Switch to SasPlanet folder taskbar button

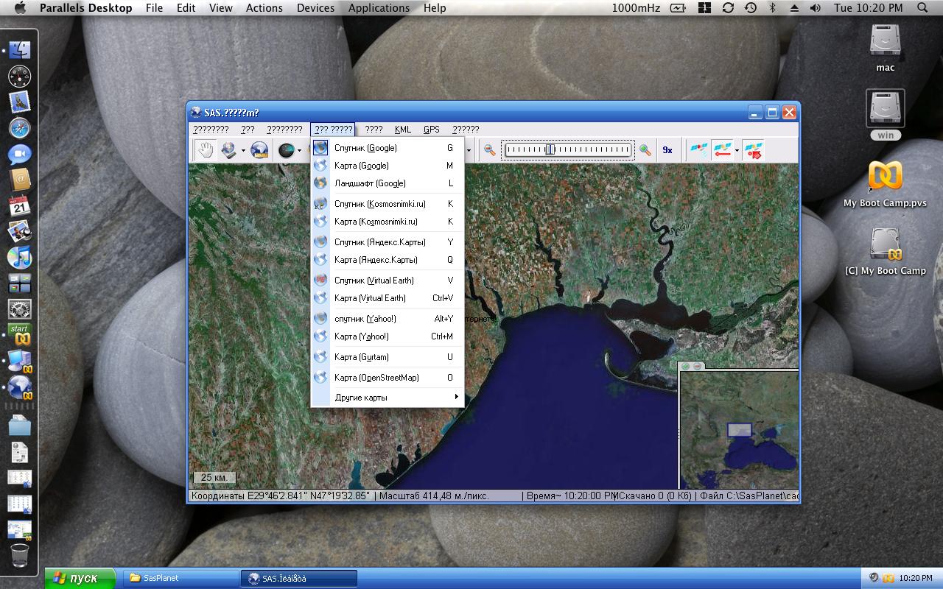(180, 579)
